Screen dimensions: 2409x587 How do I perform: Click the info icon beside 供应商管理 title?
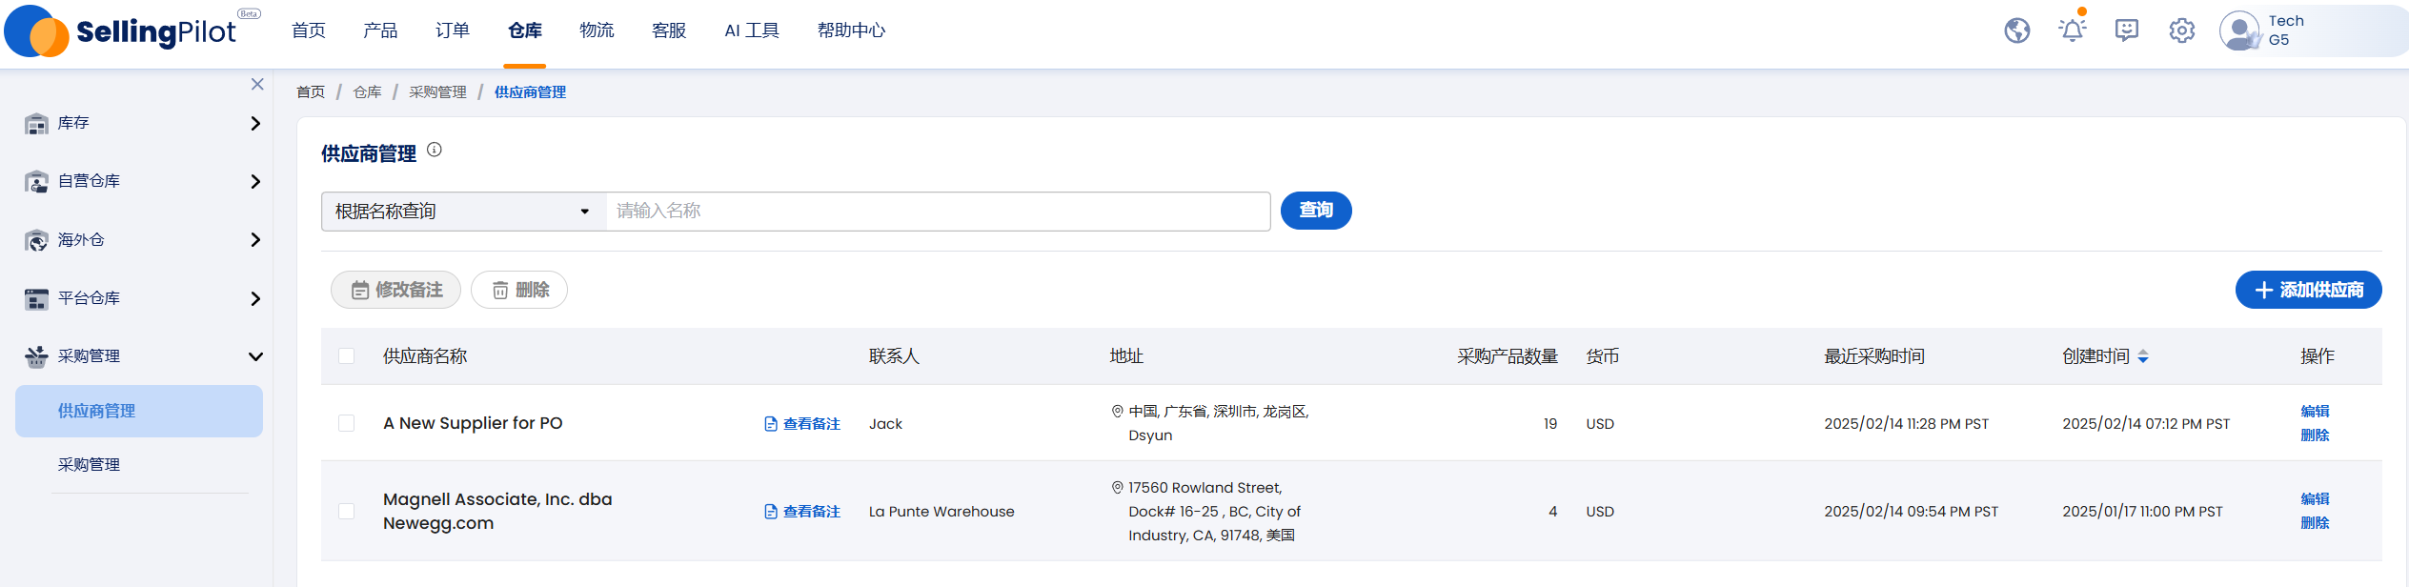coord(435,150)
